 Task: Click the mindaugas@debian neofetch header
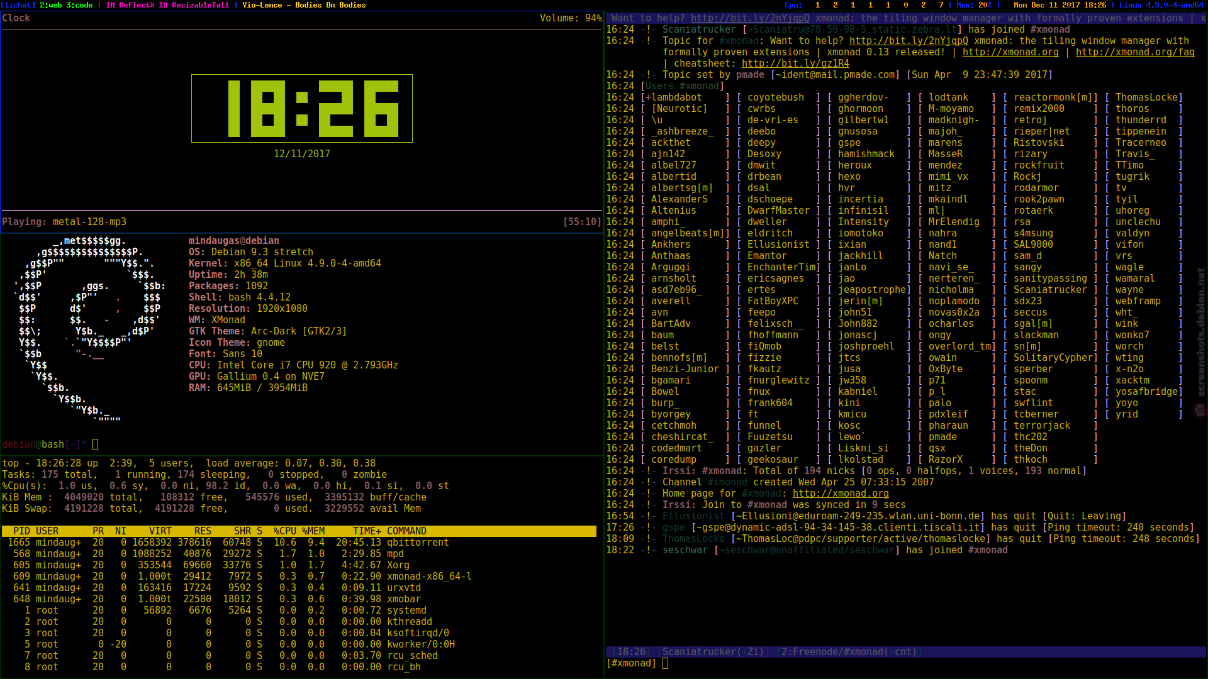point(234,241)
